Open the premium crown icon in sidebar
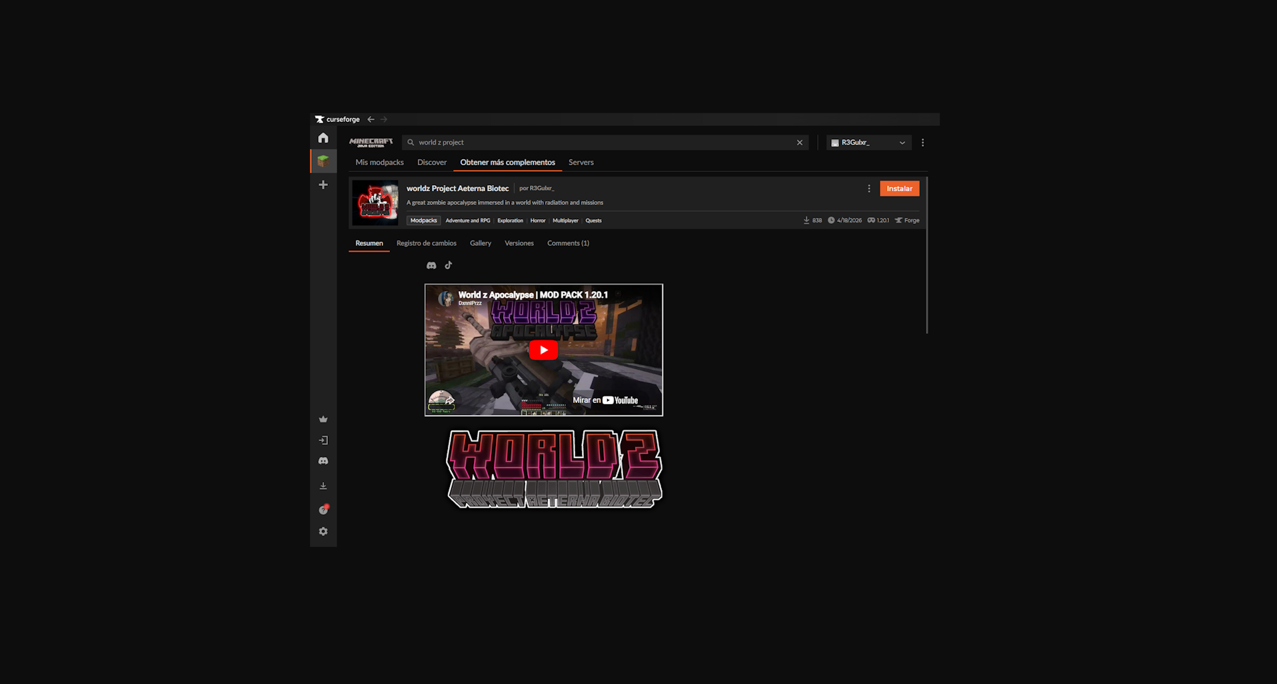This screenshot has height=684, width=1277. 323,419
